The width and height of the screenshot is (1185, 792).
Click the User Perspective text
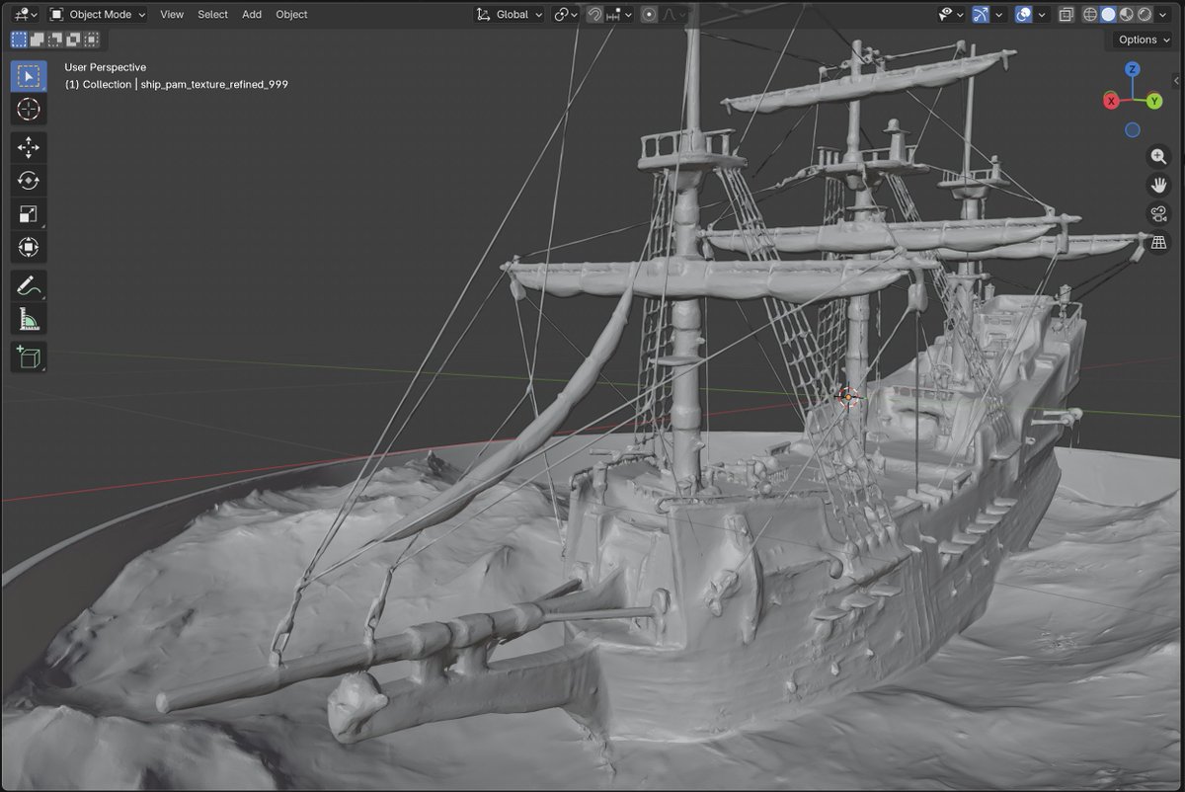pos(106,67)
